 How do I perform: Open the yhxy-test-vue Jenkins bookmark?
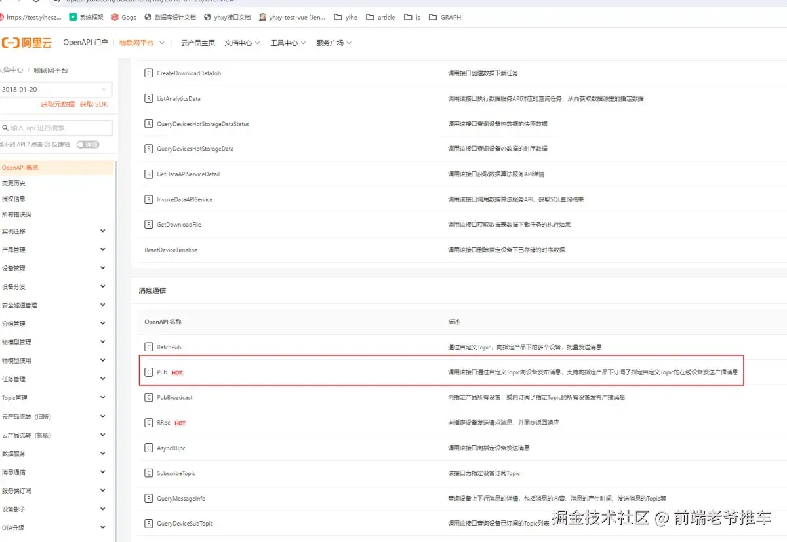pyautogui.click(x=292, y=17)
